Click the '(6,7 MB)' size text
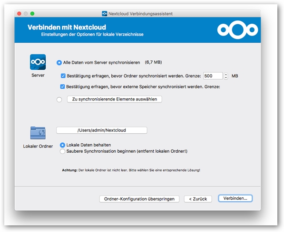The width and height of the screenshot is (284, 232). coord(153,62)
